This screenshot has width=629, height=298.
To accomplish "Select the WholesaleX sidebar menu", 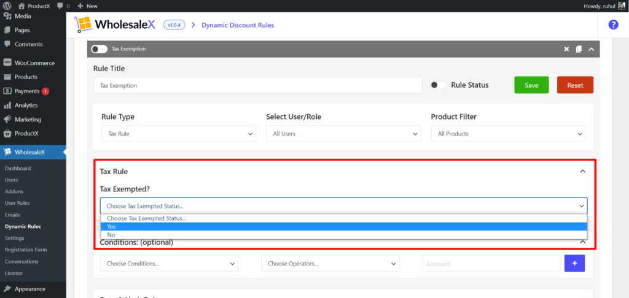I will pyautogui.click(x=33, y=152).
